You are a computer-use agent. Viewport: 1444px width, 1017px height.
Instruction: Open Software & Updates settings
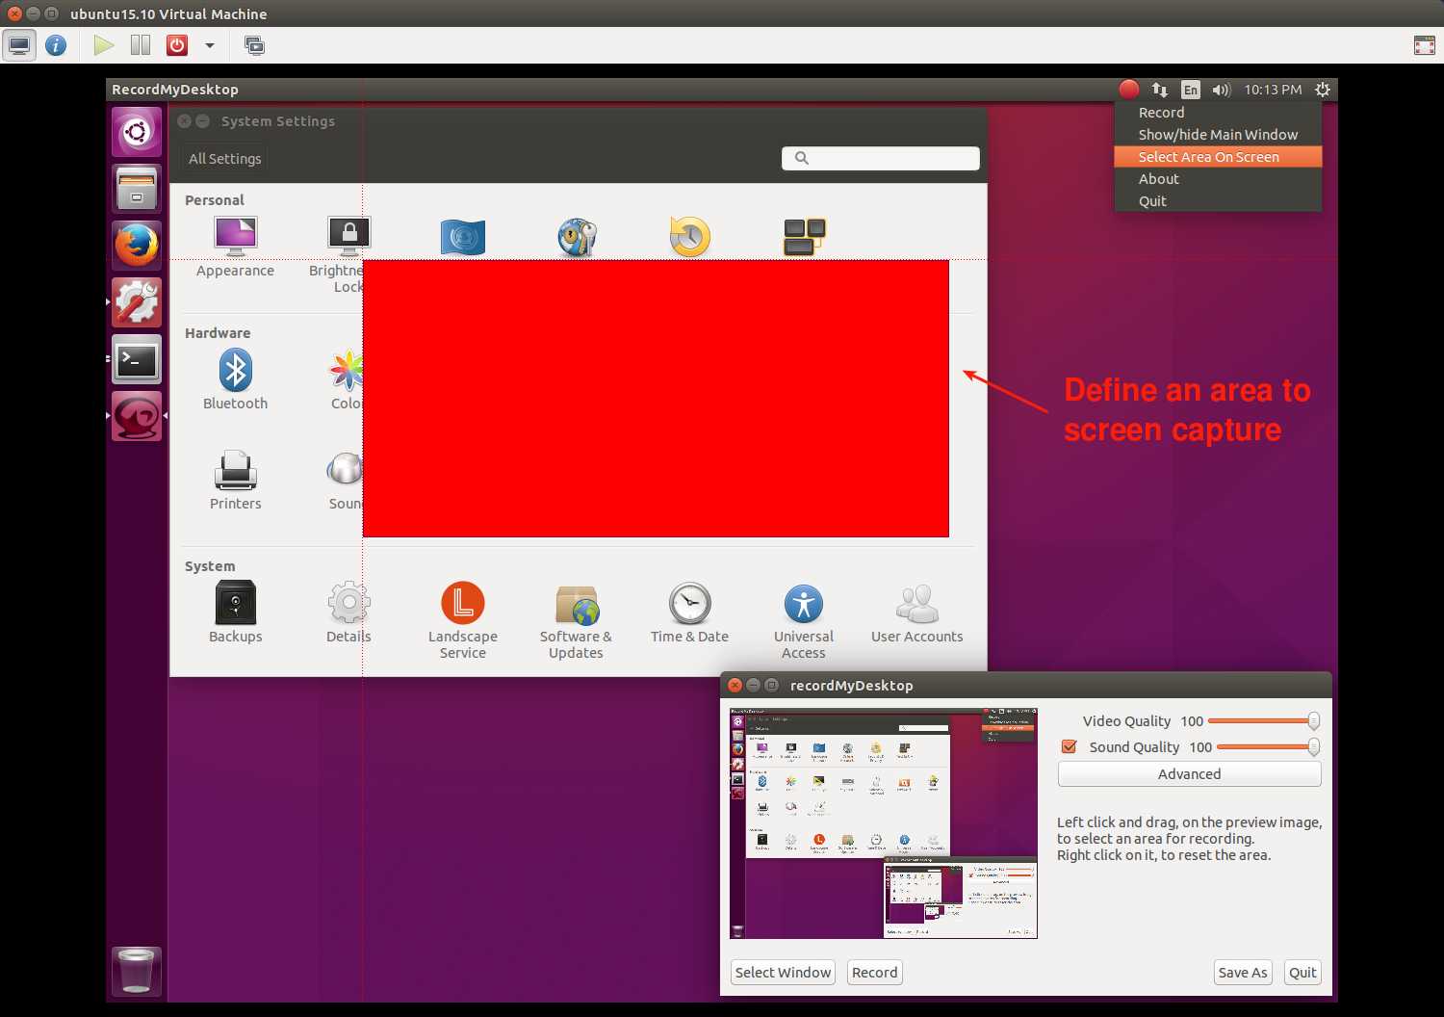(x=576, y=605)
